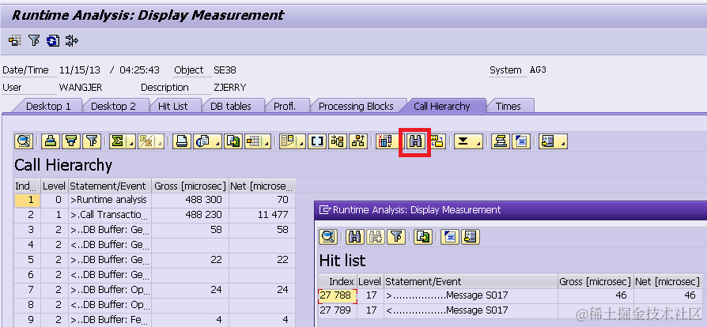Screen dimensions: 707x327
Task: Click Details magnifier in the Hit list popup
Action: [x=328, y=236]
